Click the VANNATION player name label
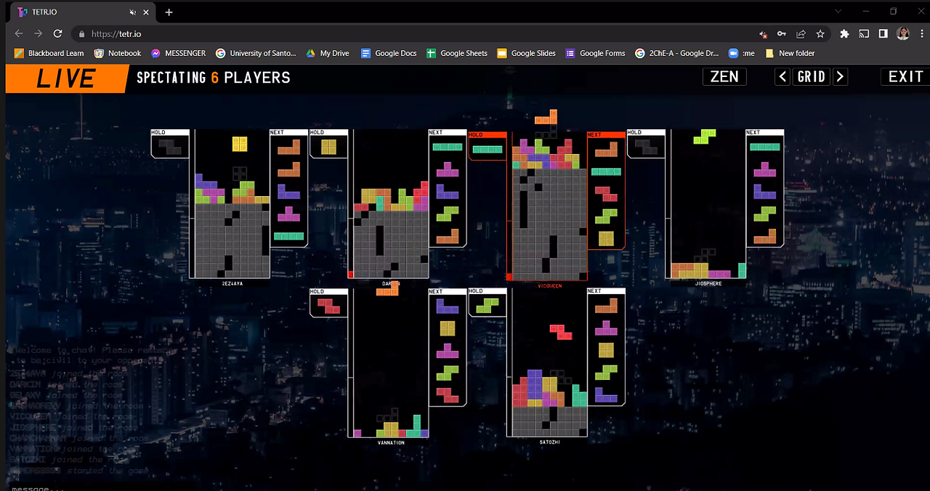The height and width of the screenshot is (491, 930). pyautogui.click(x=391, y=442)
